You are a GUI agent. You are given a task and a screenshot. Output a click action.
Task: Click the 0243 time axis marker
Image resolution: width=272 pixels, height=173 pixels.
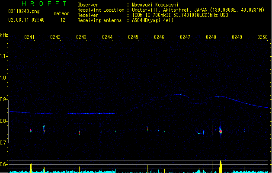(x=81, y=37)
